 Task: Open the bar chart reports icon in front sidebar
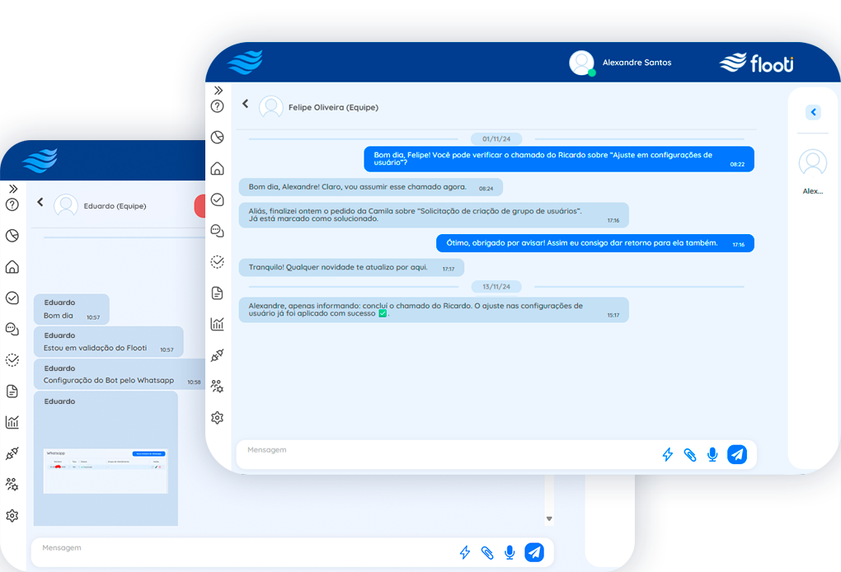[218, 324]
